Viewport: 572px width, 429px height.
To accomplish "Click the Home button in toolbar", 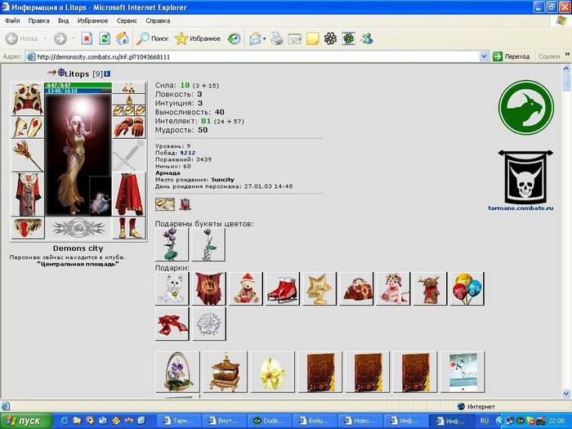I will click(x=123, y=38).
